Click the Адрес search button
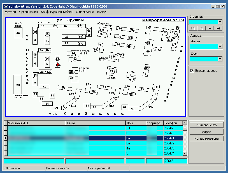 [x=206, y=132]
